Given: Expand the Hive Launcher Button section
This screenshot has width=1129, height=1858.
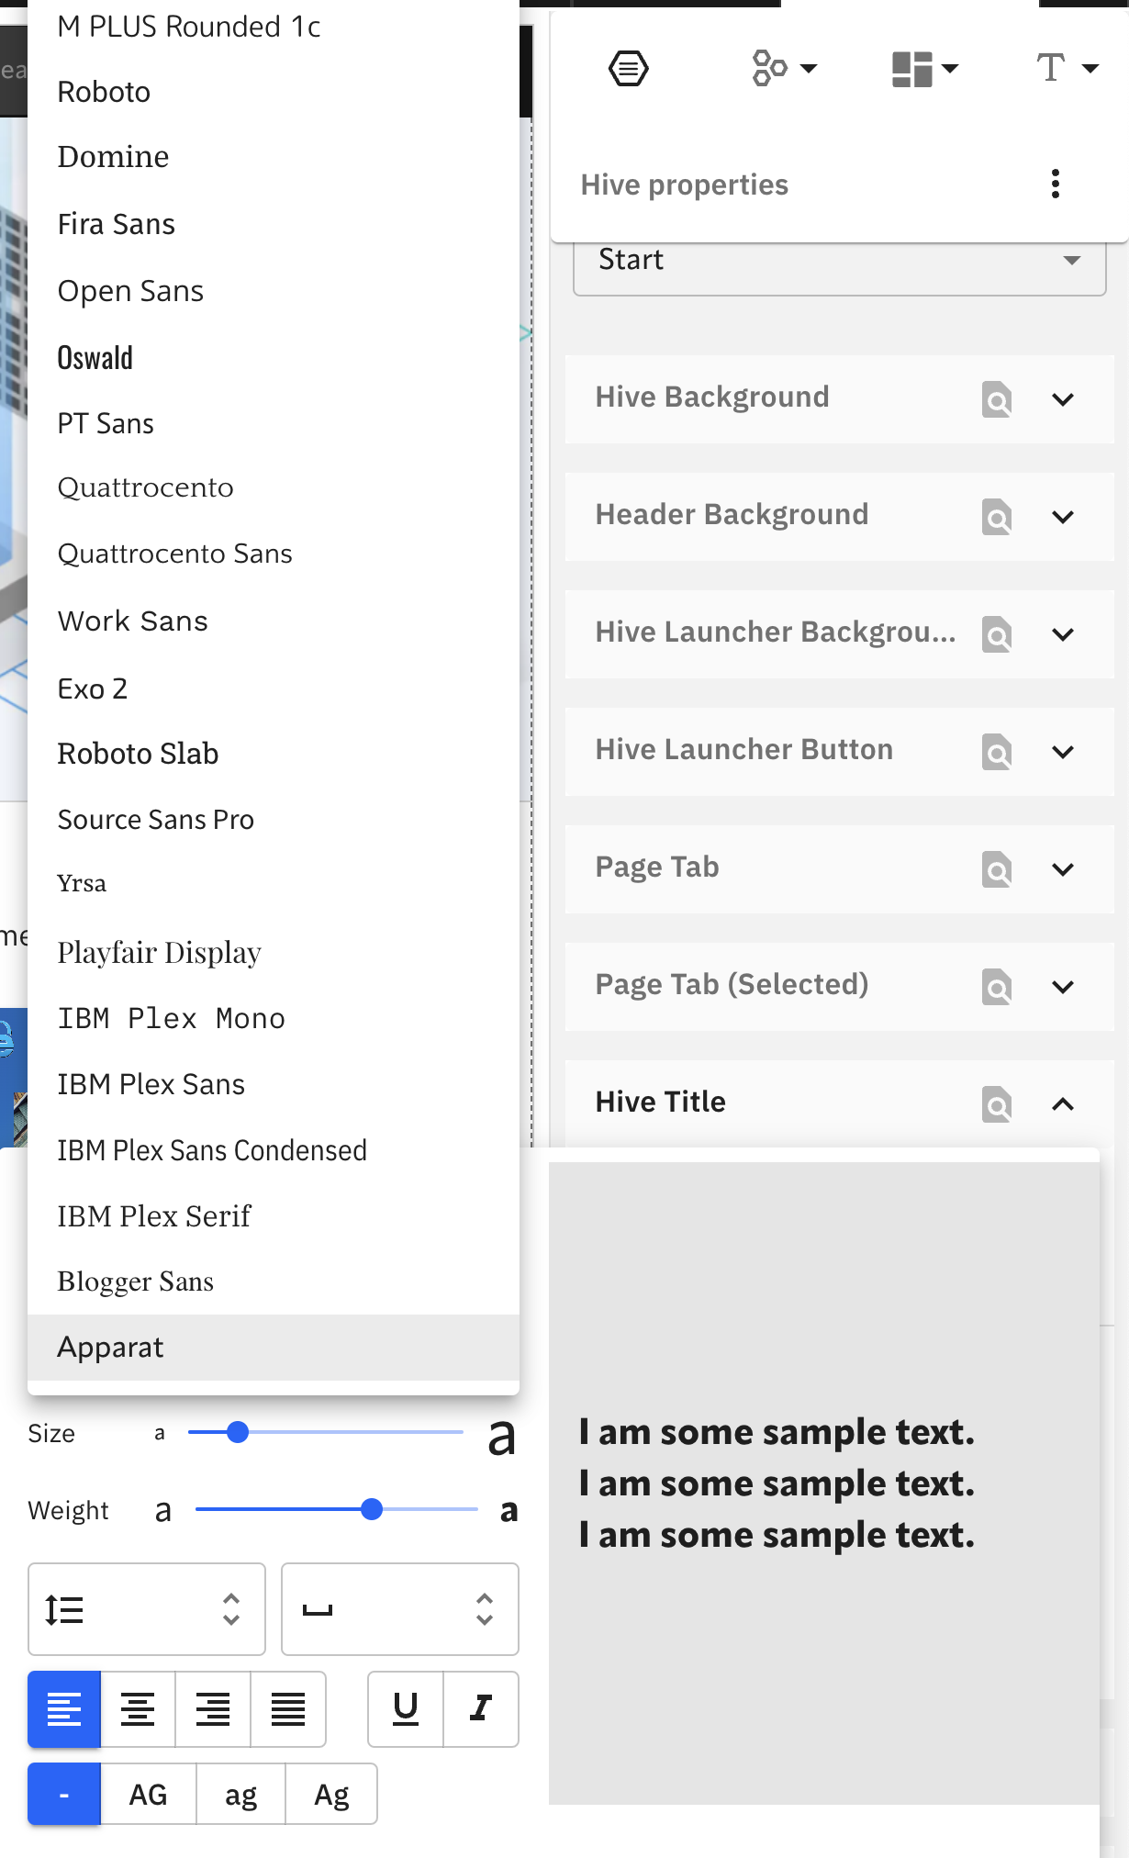Looking at the screenshot, I should click(1063, 752).
